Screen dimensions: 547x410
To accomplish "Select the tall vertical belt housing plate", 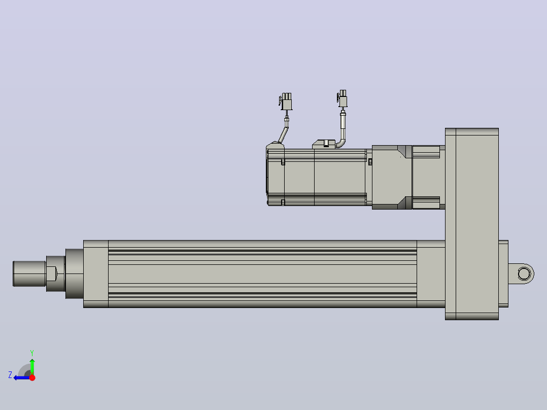I will [x=472, y=224].
